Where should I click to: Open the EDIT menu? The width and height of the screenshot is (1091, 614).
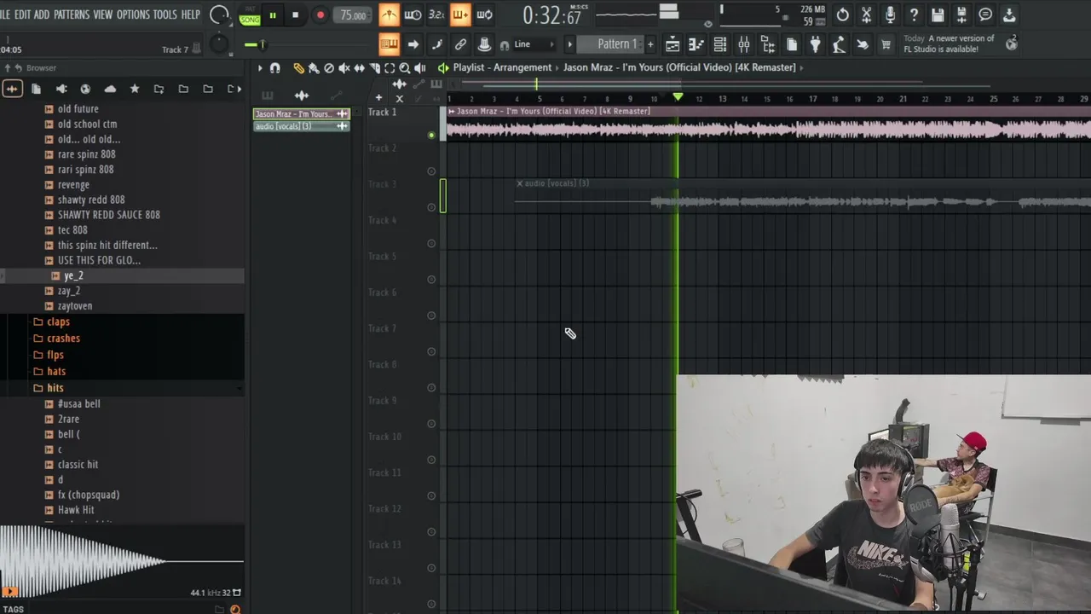point(22,14)
